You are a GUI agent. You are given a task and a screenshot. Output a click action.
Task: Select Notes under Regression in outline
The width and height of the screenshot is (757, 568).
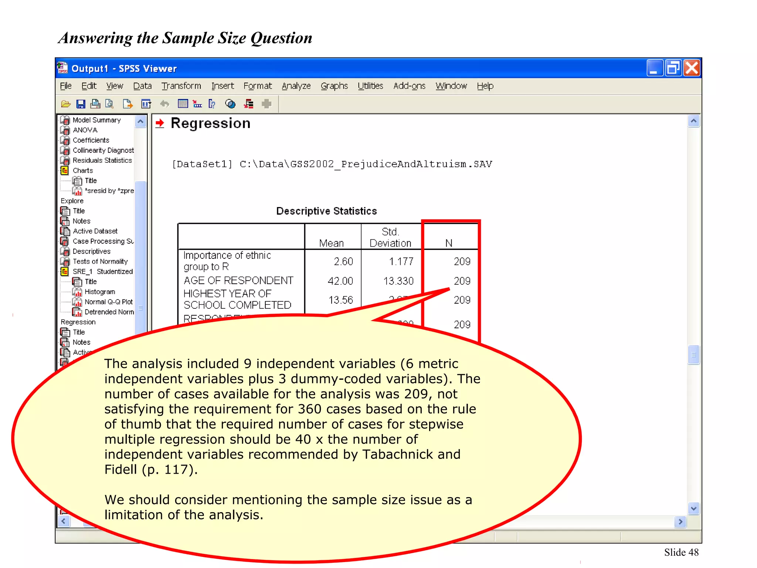point(81,342)
